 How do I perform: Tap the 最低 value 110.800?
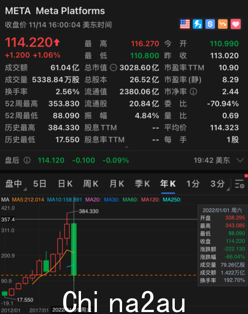(x=145, y=56)
